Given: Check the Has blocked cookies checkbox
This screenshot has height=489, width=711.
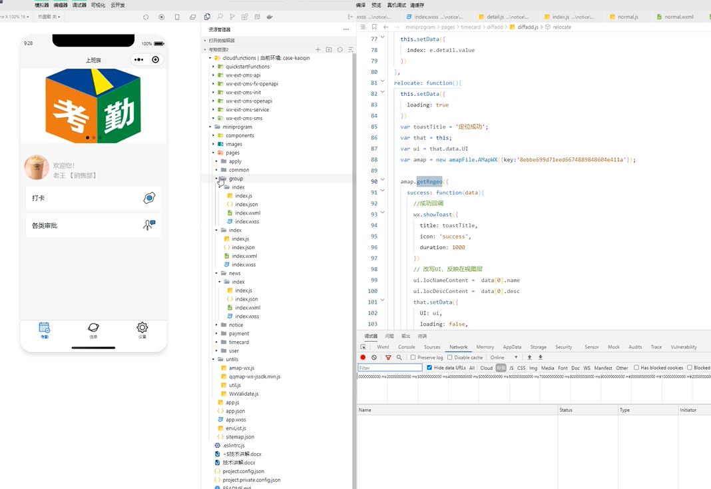Looking at the screenshot, I should point(636,368).
